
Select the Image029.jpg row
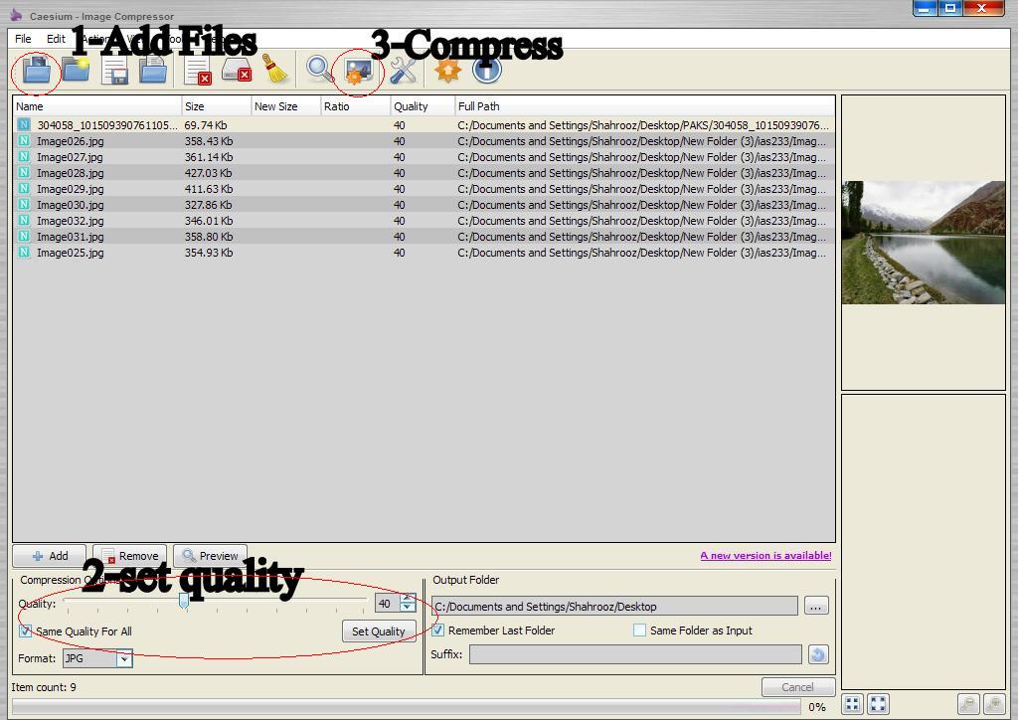pos(424,189)
